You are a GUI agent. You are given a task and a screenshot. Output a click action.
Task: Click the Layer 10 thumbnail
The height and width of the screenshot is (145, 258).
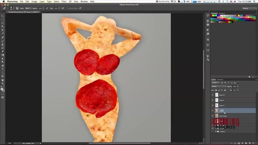pyautogui.click(x=217, y=95)
